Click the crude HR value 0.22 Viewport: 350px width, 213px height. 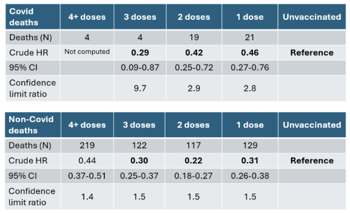point(193,161)
